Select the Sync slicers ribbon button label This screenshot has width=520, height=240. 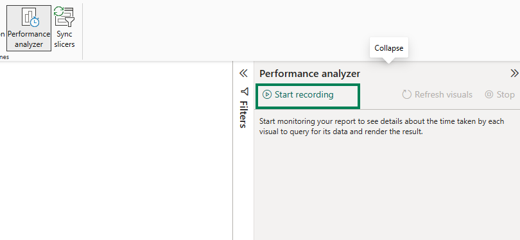[64, 39]
